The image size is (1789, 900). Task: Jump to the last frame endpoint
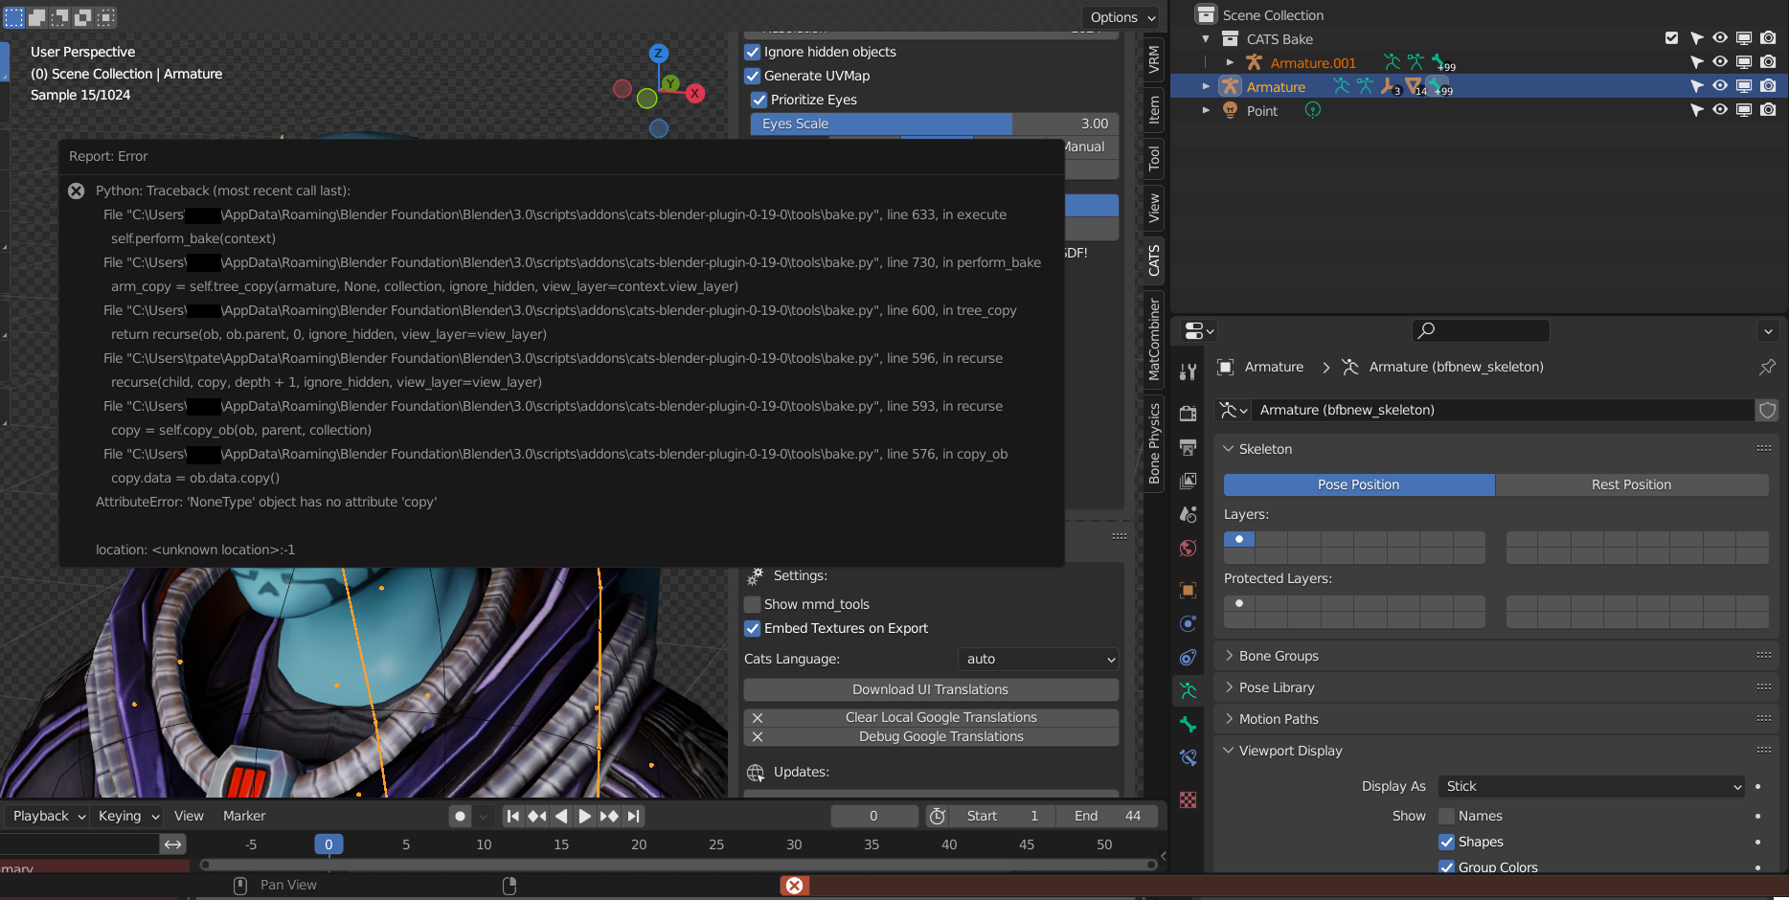(x=633, y=816)
